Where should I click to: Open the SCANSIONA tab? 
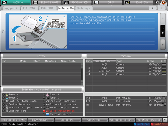138,3
